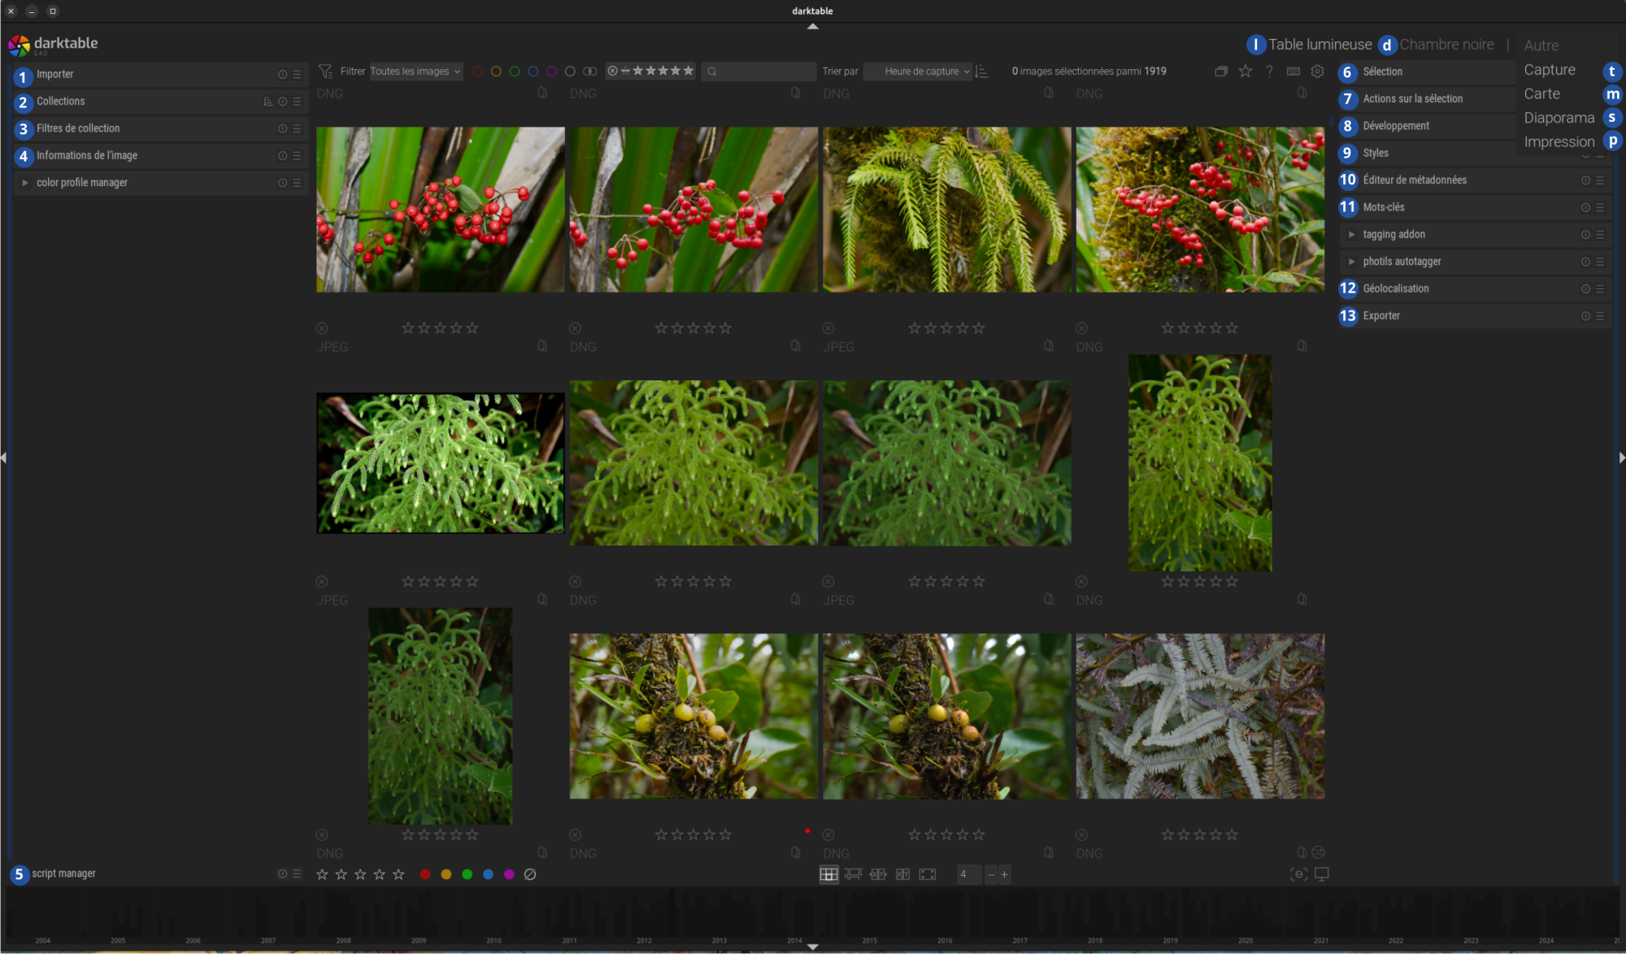Click the display profile monitor icon
The height and width of the screenshot is (954, 1626).
(1322, 874)
